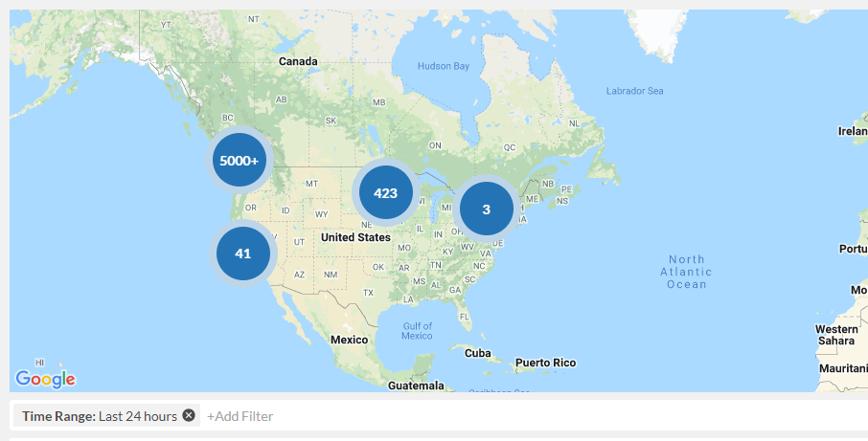Open the 423 cluster marker
Image resolution: width=868 pixels, height=441 pixels.
pos(385,193)
